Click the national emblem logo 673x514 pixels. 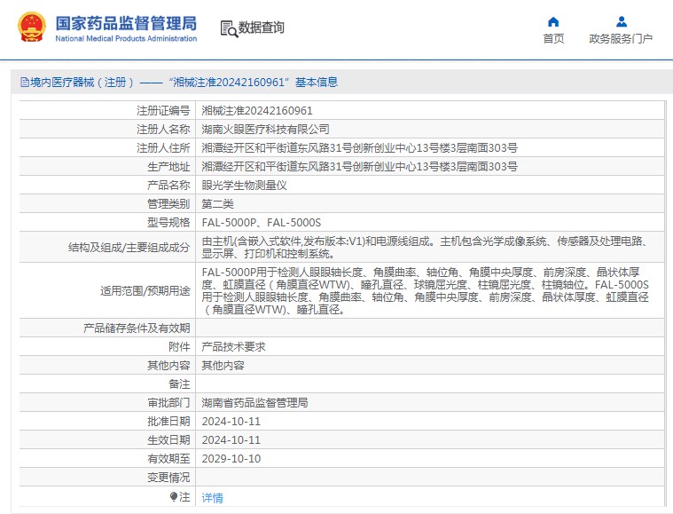click(29, 28)
